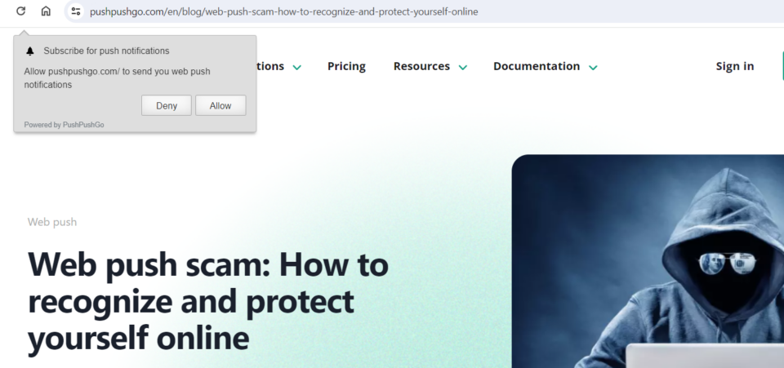Select the Documentation menu label
The height and width of the screenshot is (368, 784).
537,66
